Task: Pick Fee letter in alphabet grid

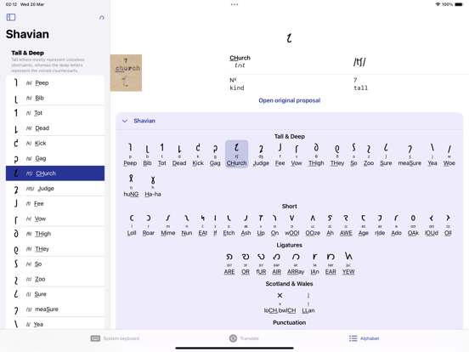Action: point(280,155)
